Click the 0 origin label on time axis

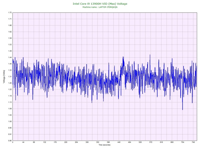(x=13, y=142)
